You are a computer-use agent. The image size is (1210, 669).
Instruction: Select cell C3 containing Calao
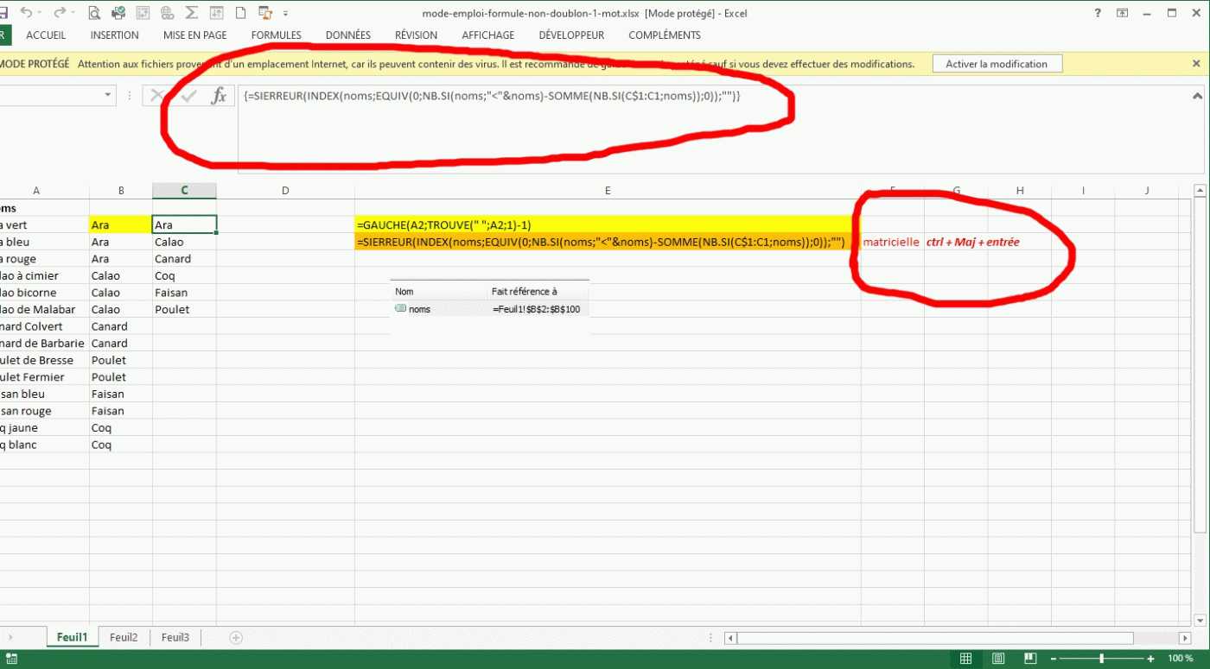[x=183, y=243]
